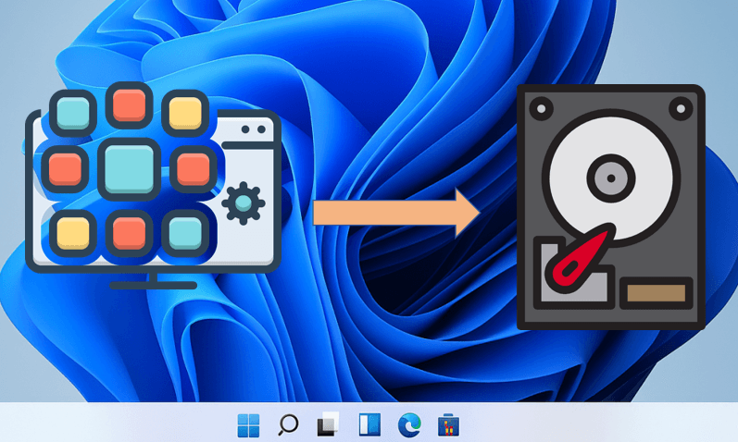Select the large teal center app tile
Viewport: 738px width, 442px height.
click(128, 169)
